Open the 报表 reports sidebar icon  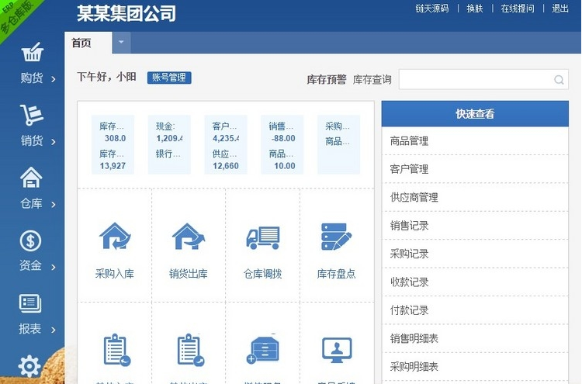click(31, 303)
